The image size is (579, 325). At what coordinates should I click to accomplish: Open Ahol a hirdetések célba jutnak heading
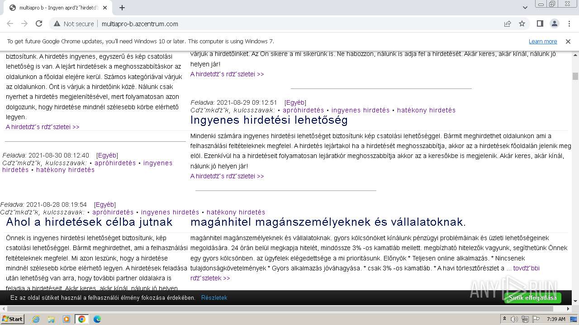(x=89, y=222)
